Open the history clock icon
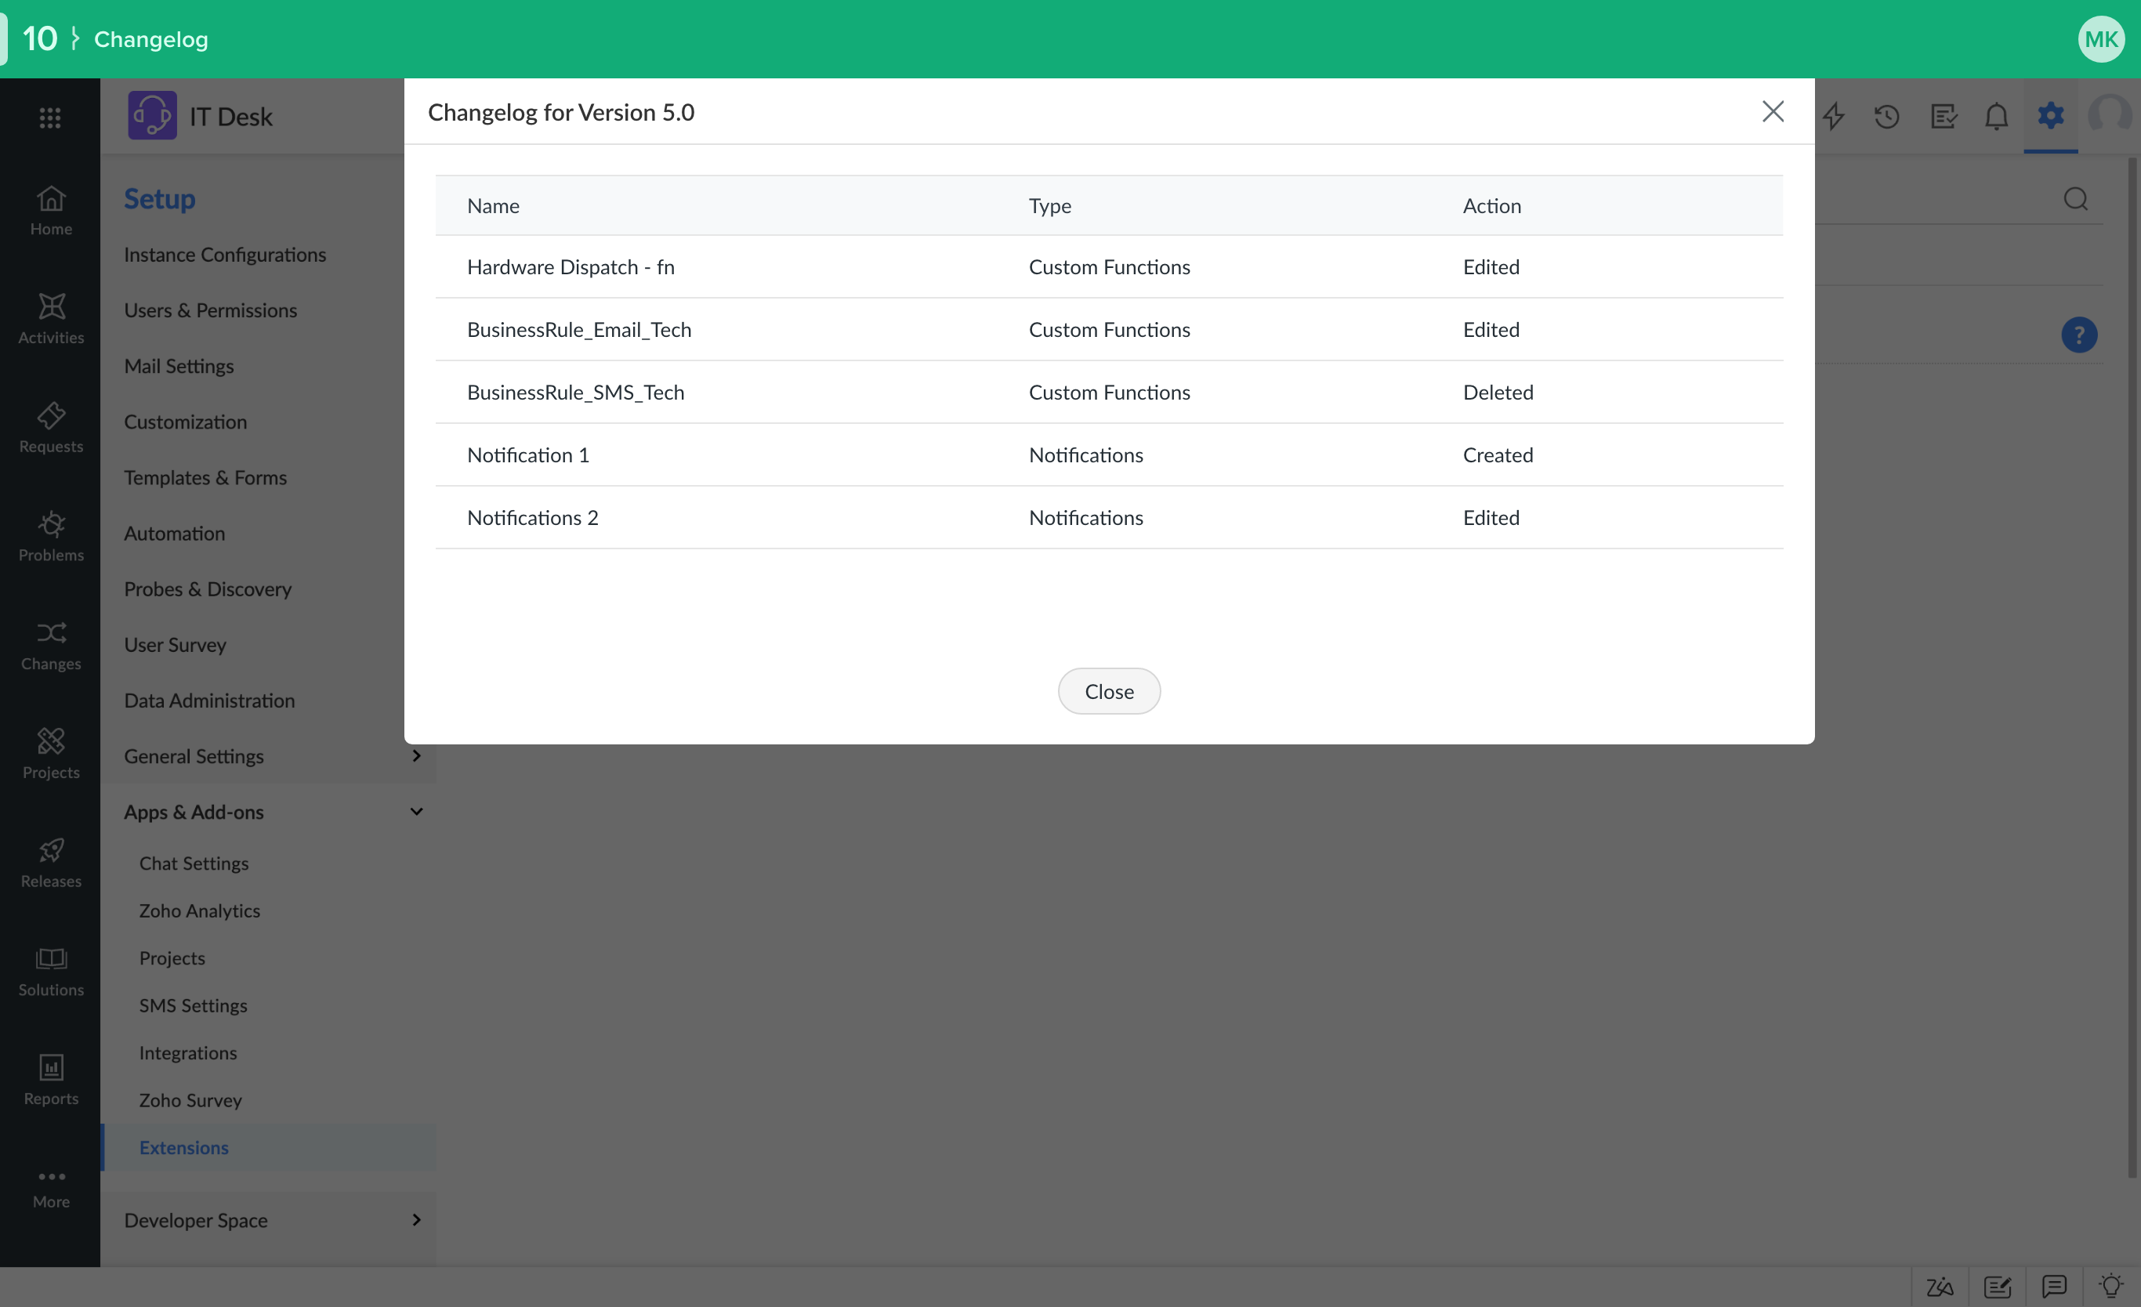 point(1886,116)
